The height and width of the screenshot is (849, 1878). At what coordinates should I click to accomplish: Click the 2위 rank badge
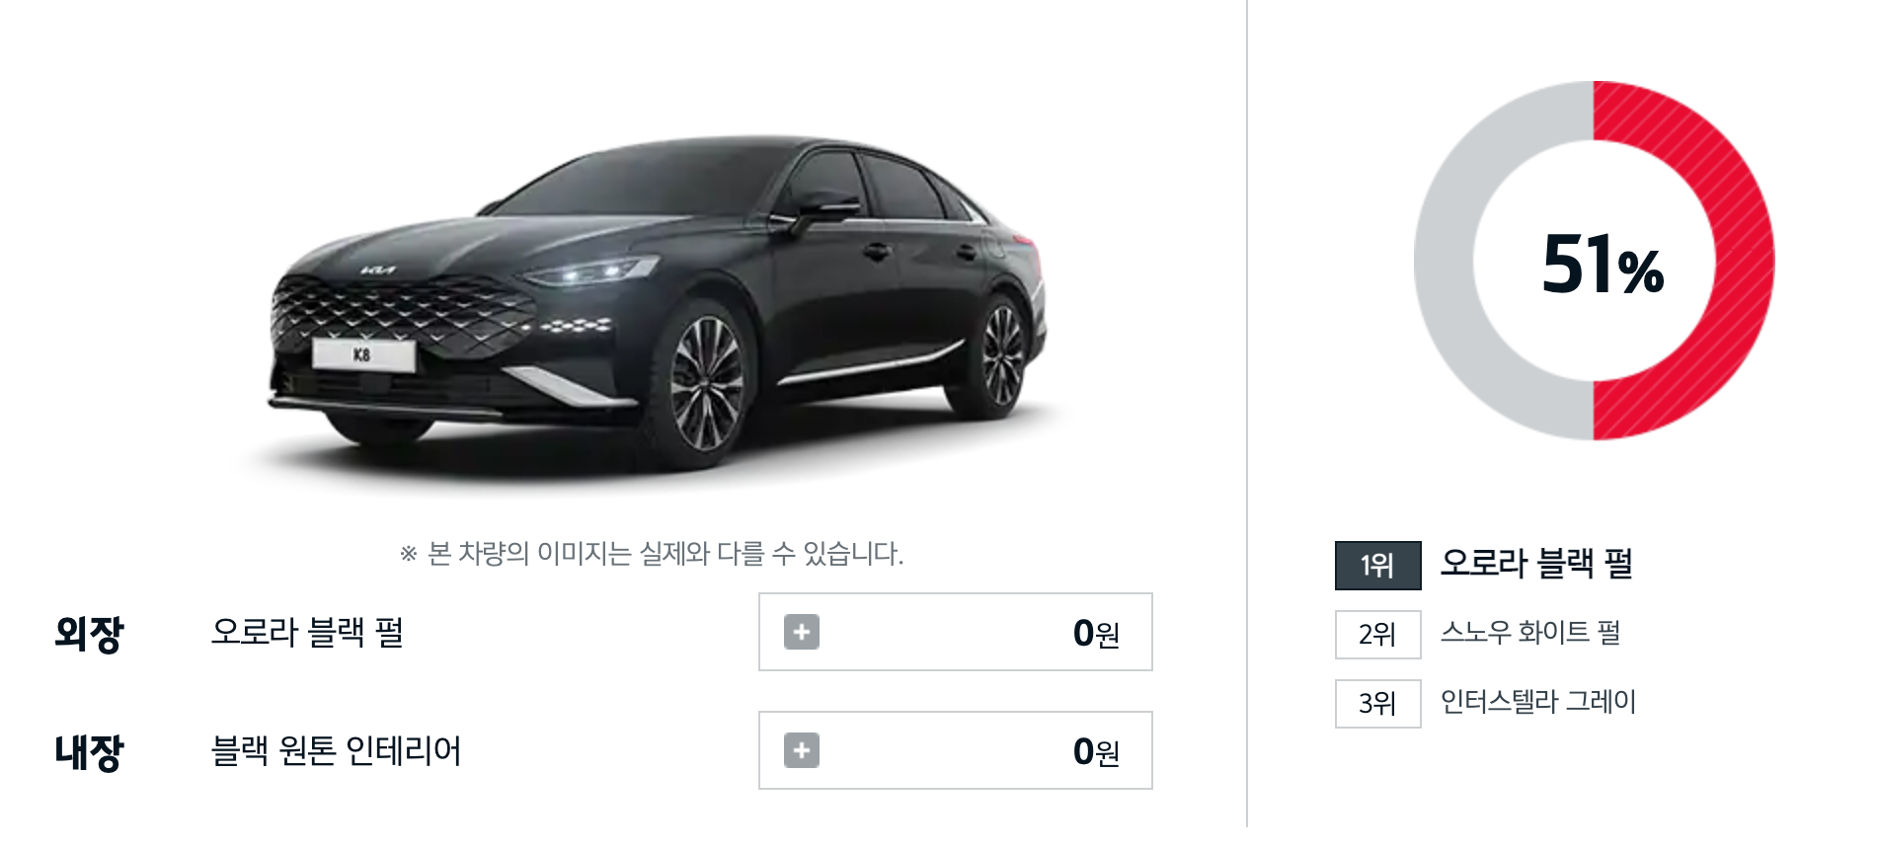click(x=1377, y=634)
